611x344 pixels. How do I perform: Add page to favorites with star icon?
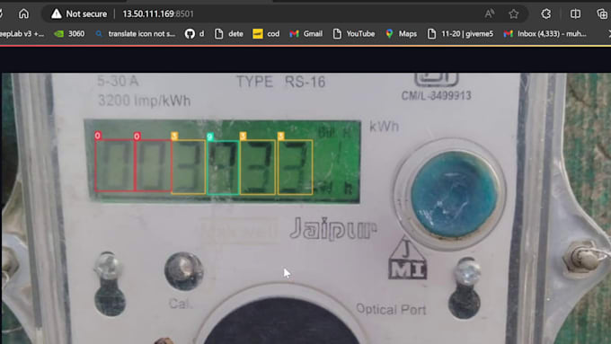(514, 14)
